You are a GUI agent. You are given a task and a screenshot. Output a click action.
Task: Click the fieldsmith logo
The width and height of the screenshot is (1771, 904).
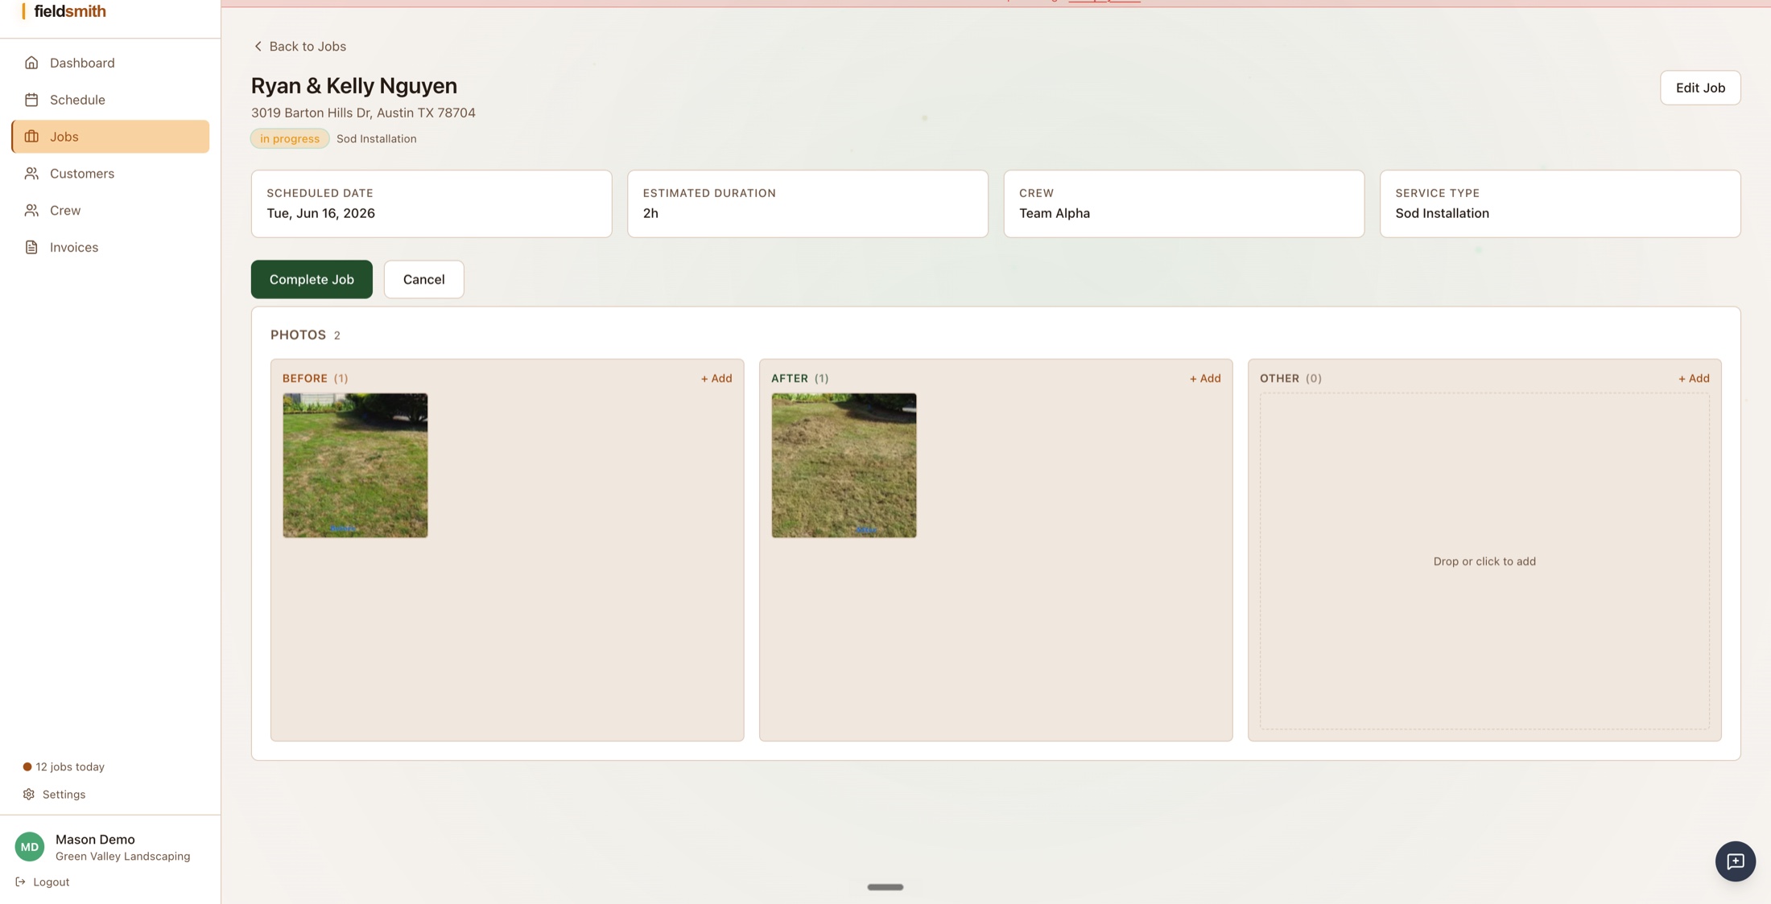pyautogui.click(x=64, y=11)
